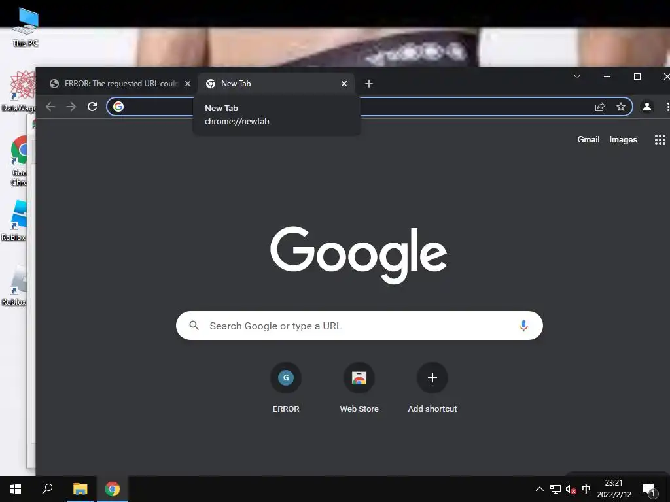Switch the Chinese input method indicator
The height and width of the screenshot is (502, 670).
tap(586, 489)
